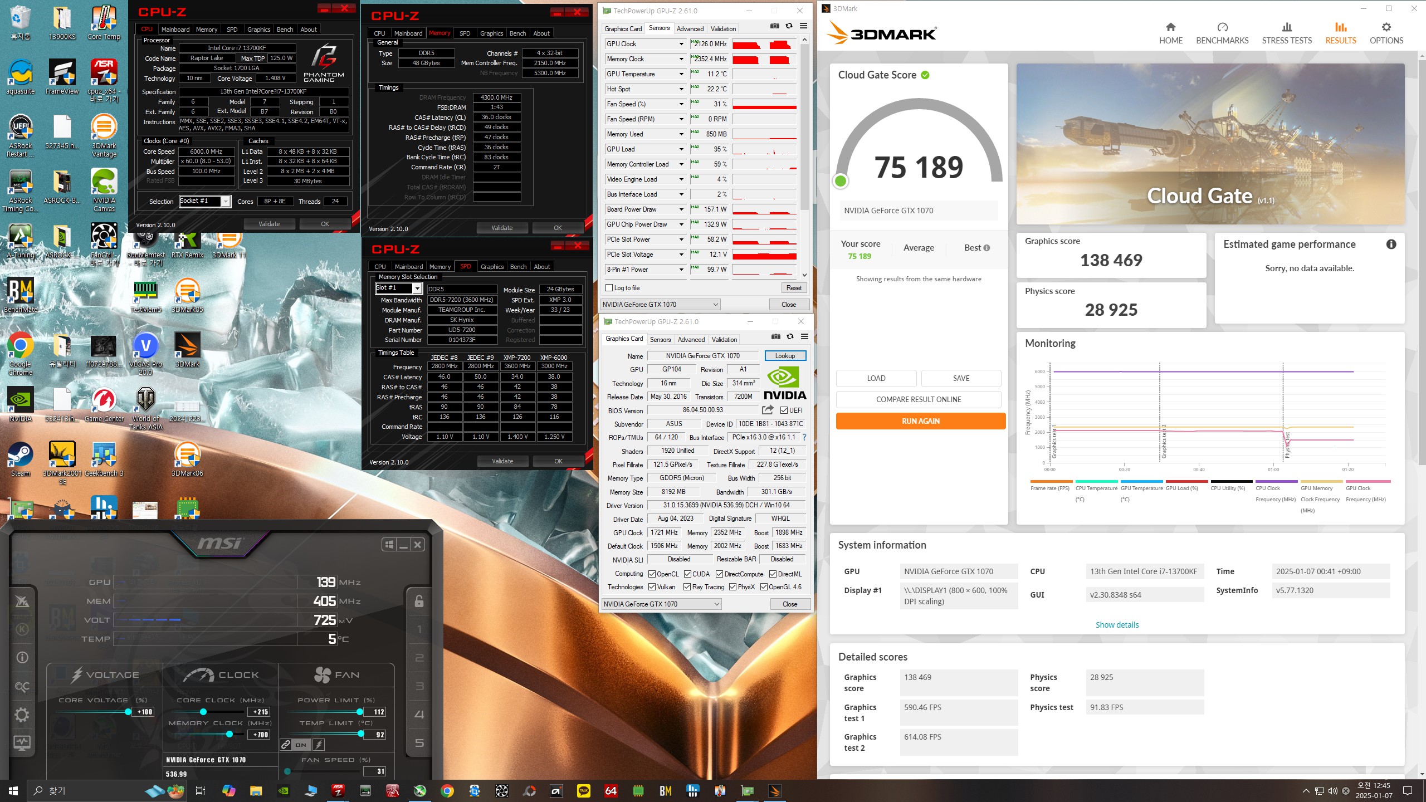Image resolution: width=1426 pixels, height=802 pixels.
Task: Click GPU-Z Sensors screenshot camera icon
Action: coord(775,26)
